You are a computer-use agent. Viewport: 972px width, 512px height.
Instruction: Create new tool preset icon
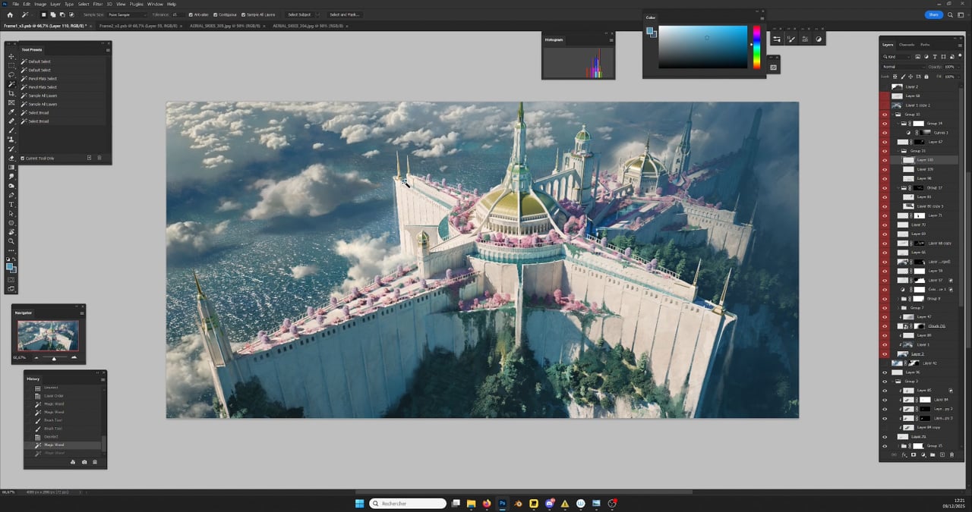[x=89, y=158]
